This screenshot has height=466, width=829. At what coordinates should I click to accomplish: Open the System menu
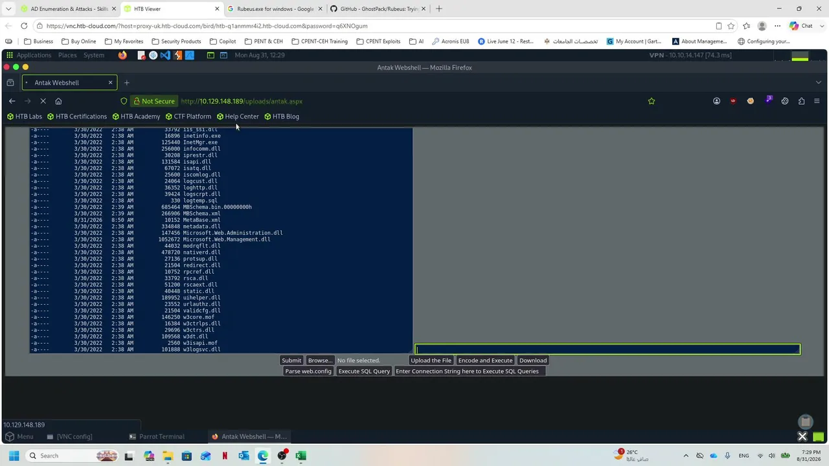(94, 55)
